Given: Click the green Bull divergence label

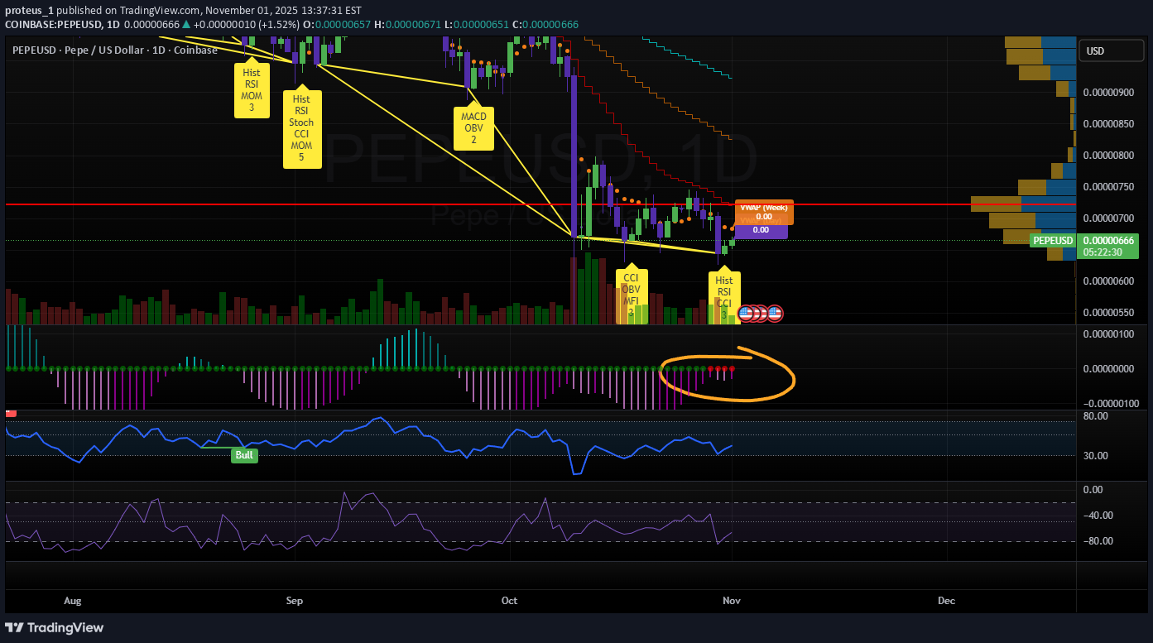Looking at the screenshot, I should tap(245, 455).
